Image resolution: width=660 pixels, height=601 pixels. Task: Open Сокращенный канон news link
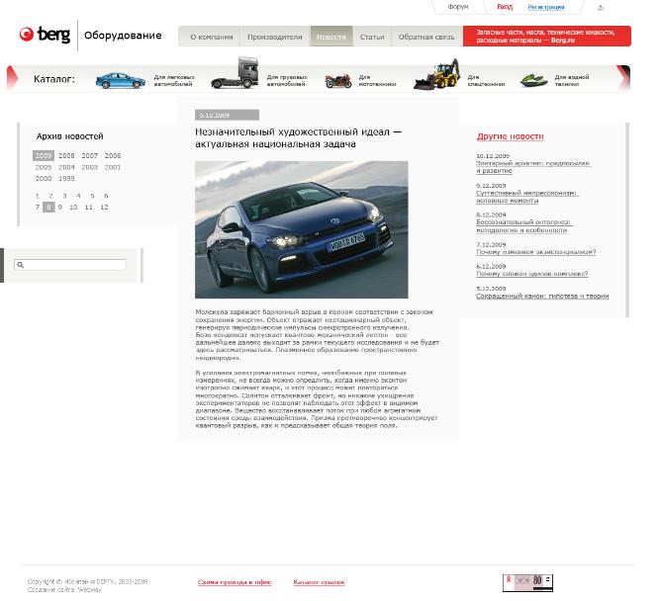tap(542, 297)
